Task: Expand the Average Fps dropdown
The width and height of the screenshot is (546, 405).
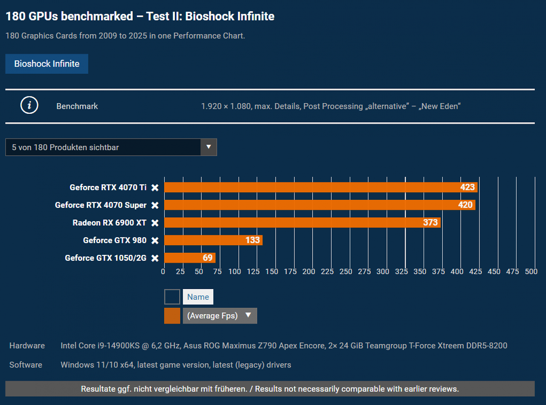Action: 220,316
